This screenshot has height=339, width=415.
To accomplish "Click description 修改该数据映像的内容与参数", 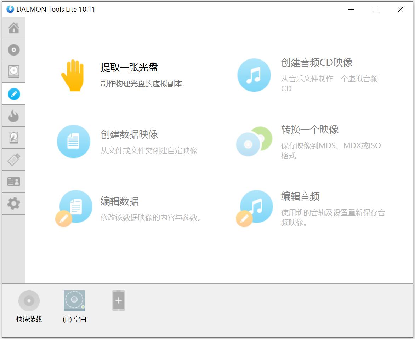I will tap(150, 218).
